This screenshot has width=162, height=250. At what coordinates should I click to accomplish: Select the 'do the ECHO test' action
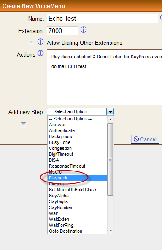coord(69,66)
